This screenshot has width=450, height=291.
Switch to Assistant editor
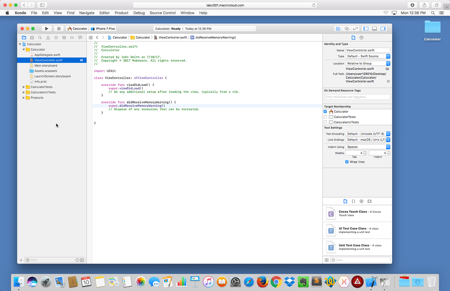(x=347, y=29)
